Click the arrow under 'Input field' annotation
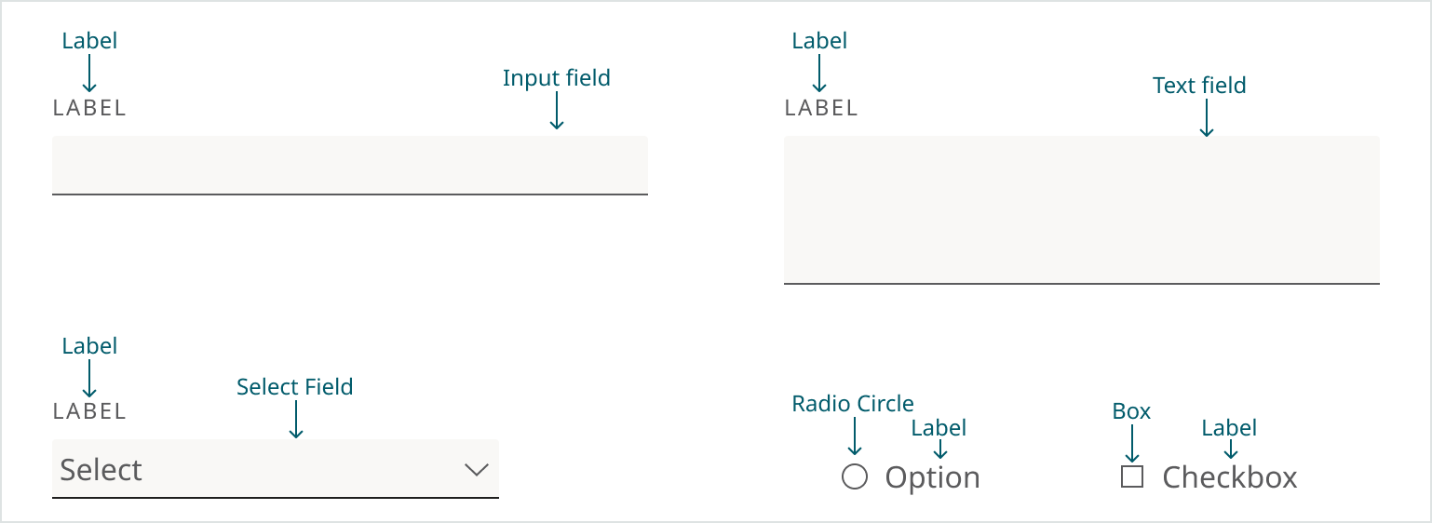 tap(557, 111)
